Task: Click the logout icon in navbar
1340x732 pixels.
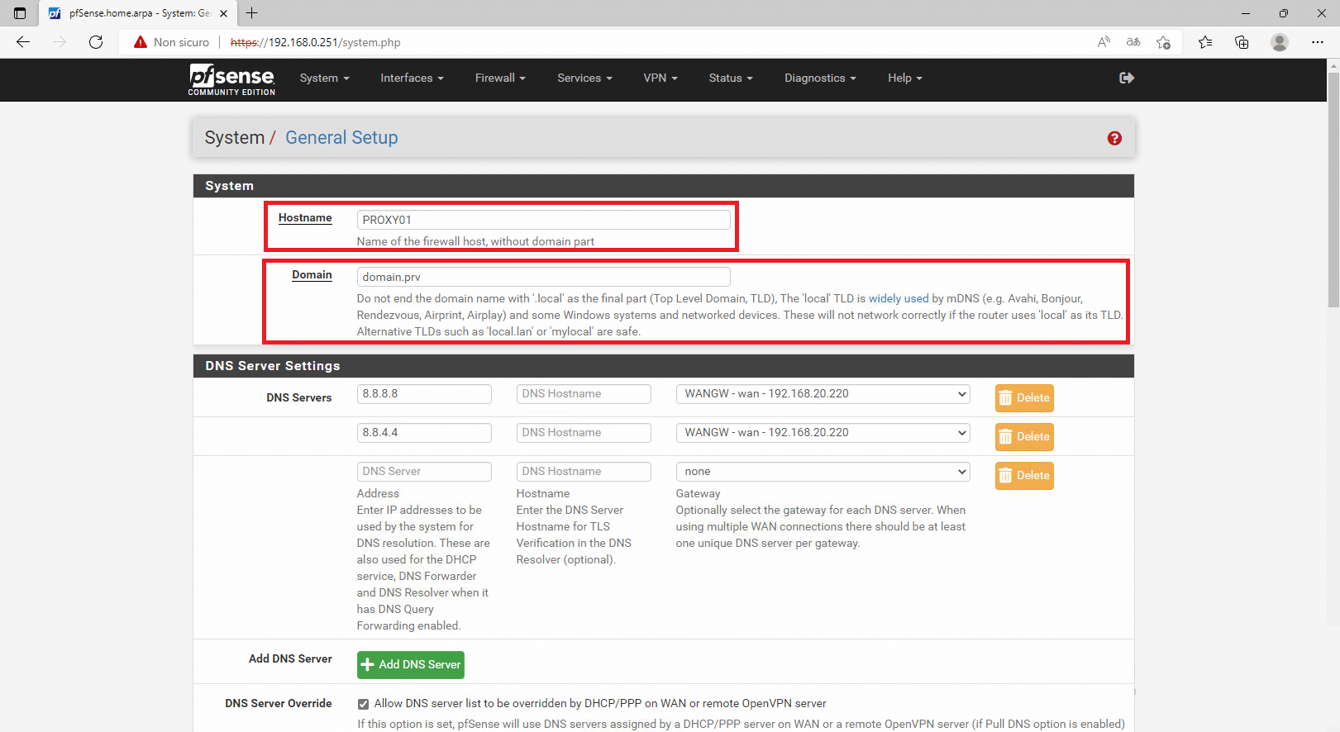Action: [x=1127, y=78]
